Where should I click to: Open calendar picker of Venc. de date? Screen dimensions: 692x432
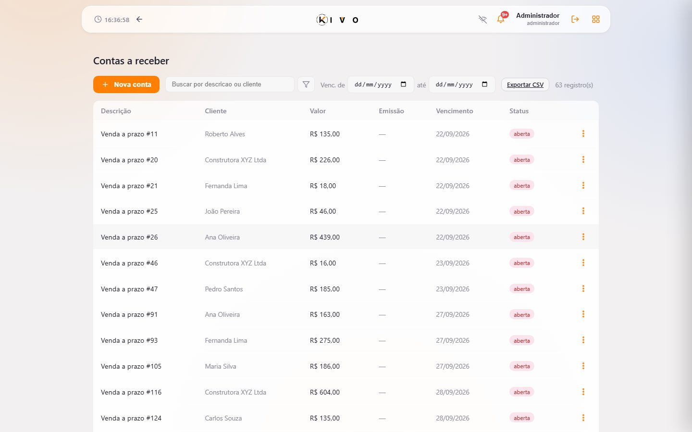point(403,84)
